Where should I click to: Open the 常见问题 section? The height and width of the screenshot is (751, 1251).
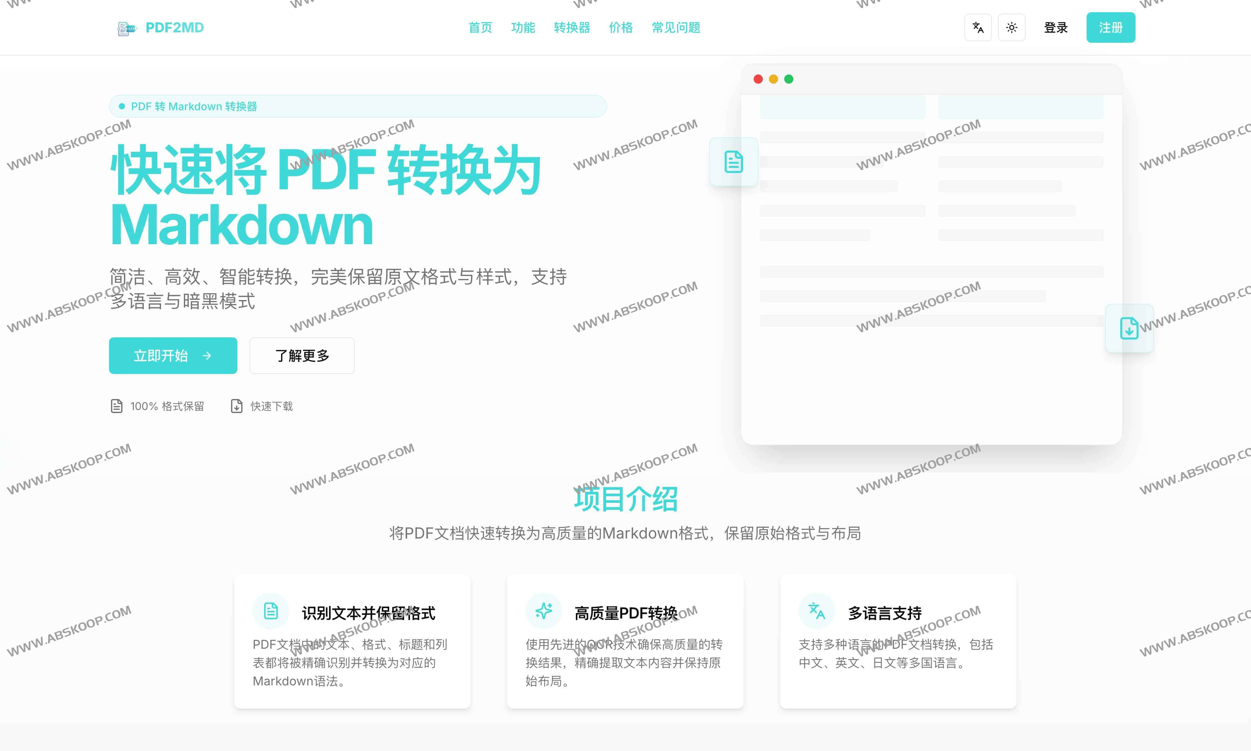pos(675,28)
